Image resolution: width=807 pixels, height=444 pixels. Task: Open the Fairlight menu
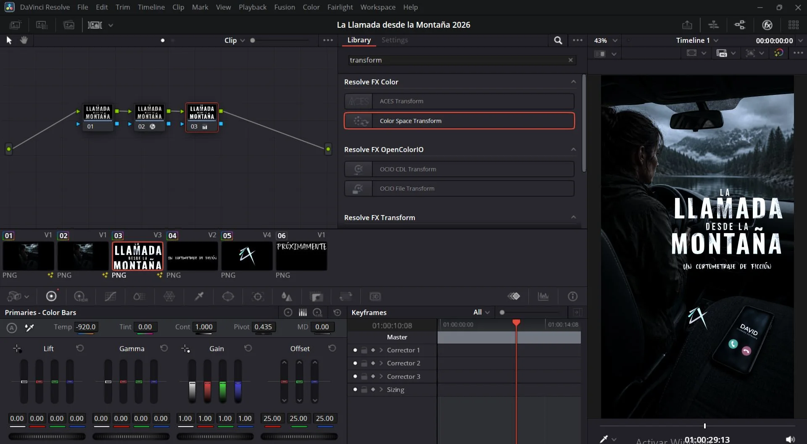pyautogui.click(x=340, y=7)
